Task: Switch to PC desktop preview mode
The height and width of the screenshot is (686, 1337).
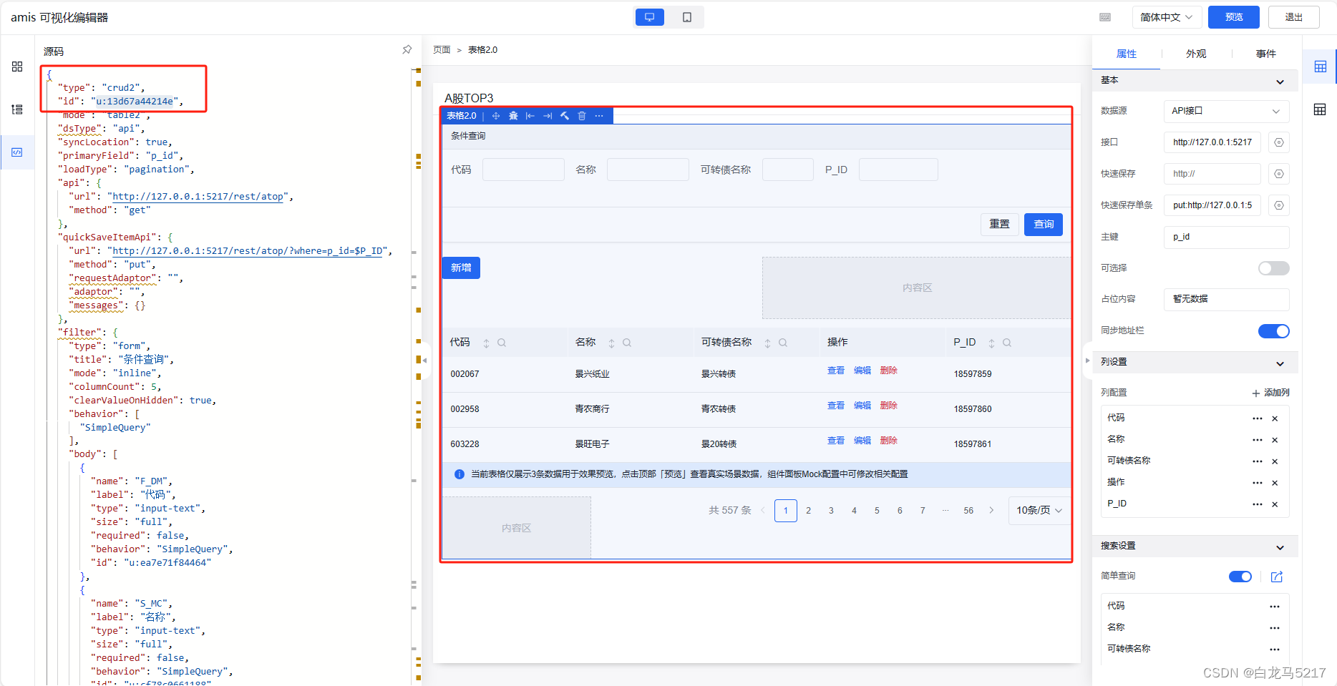Action: pos(649,17)
